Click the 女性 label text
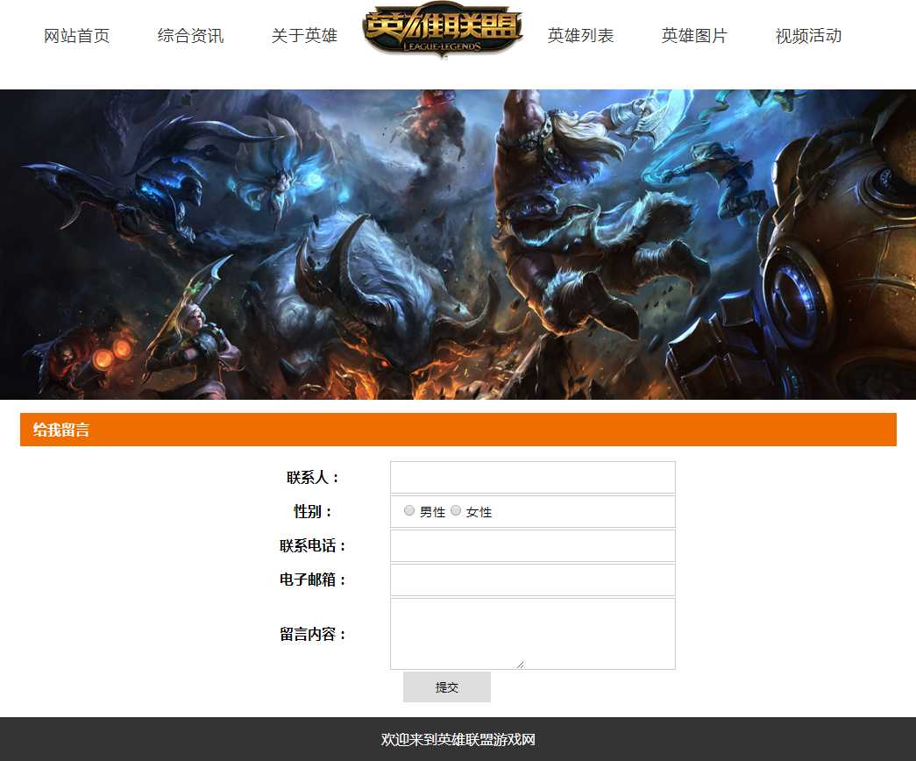 (479, 512)
